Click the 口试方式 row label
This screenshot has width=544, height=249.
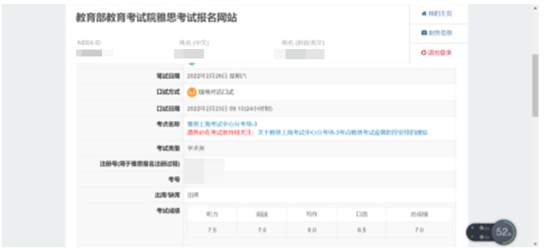pos(168,92)
